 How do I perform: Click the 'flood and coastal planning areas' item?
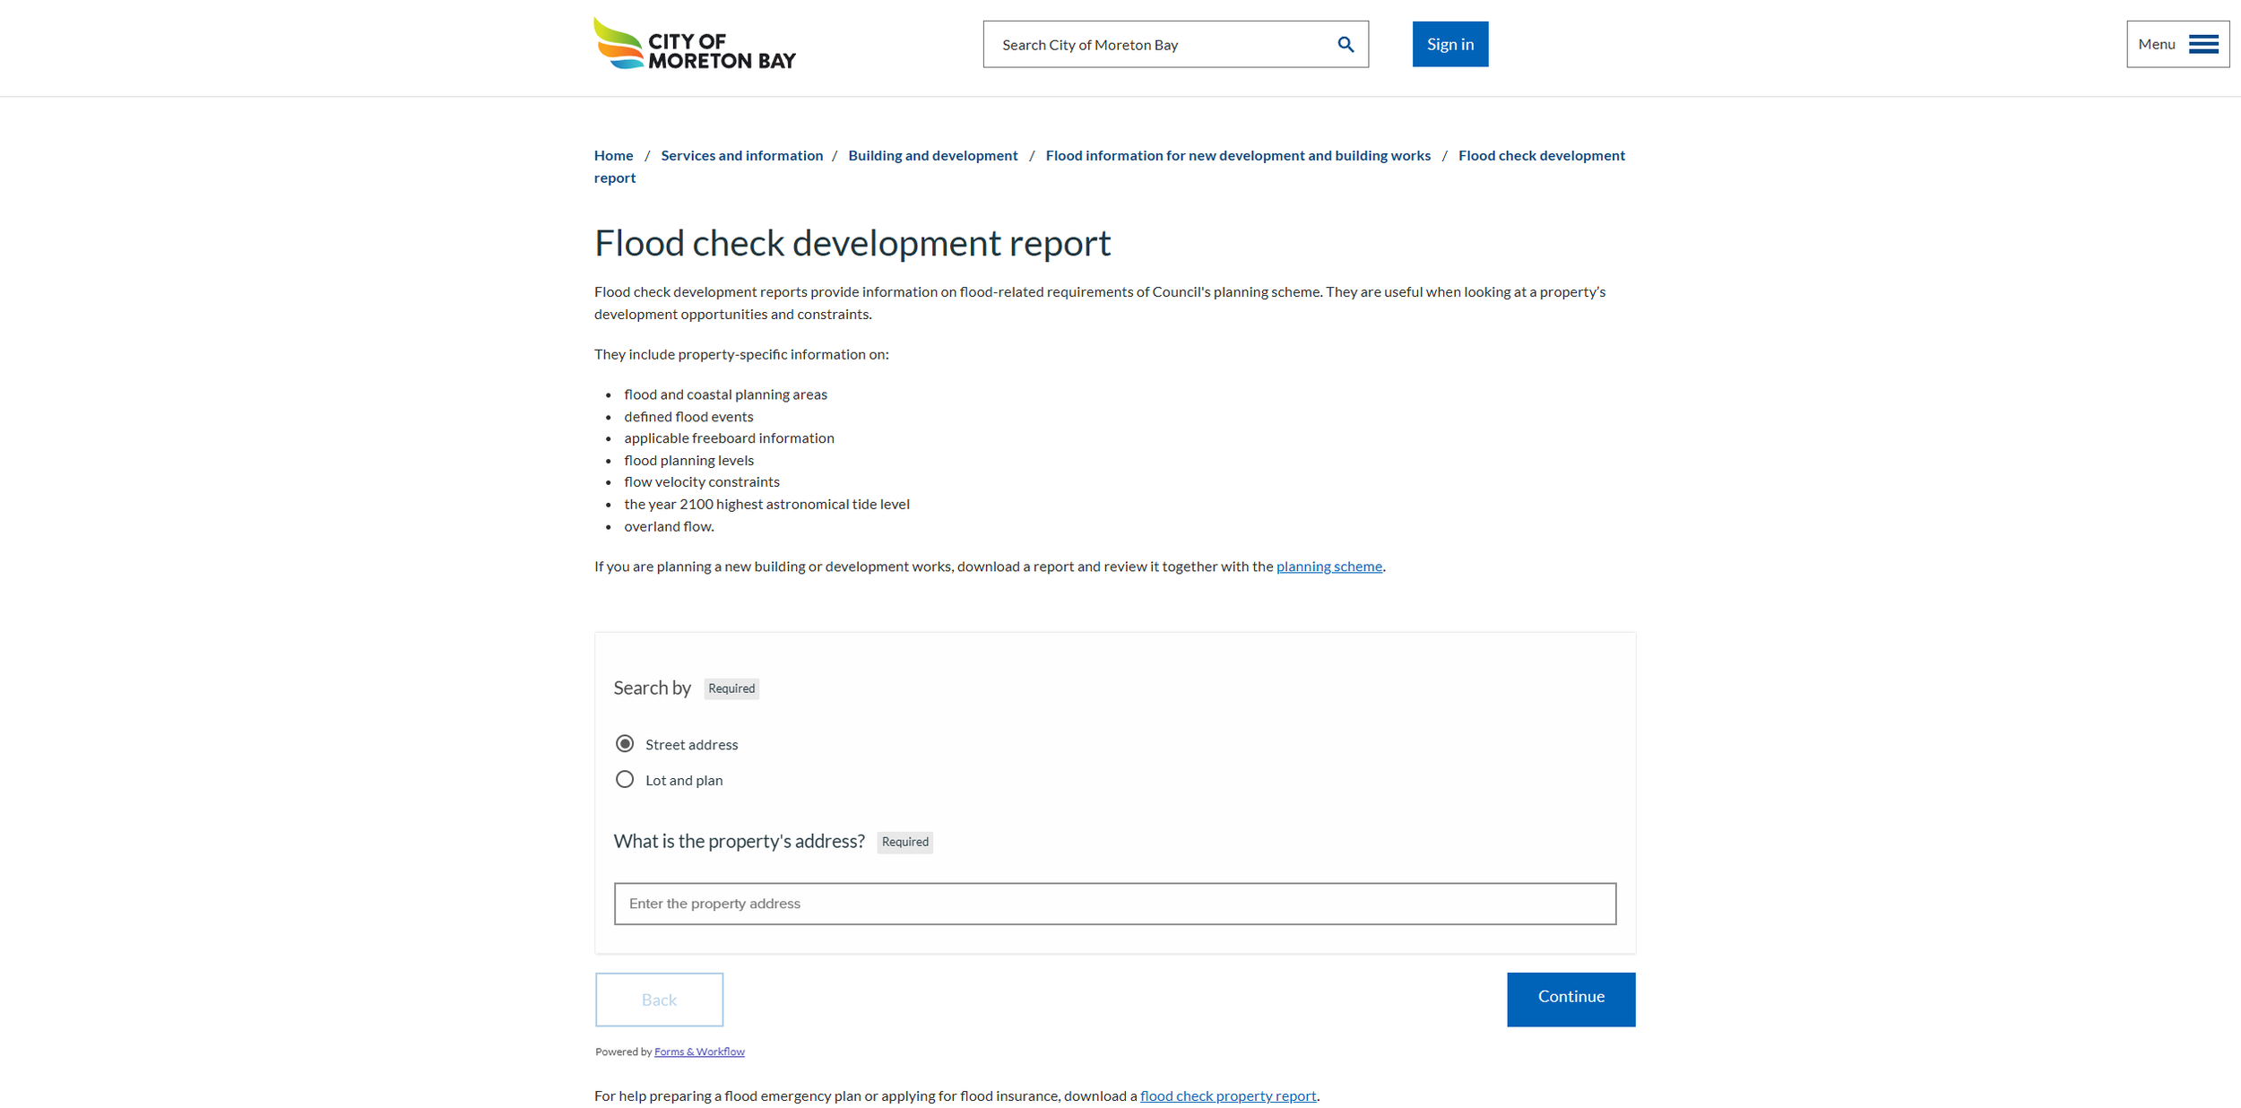[x=725, y=394]
